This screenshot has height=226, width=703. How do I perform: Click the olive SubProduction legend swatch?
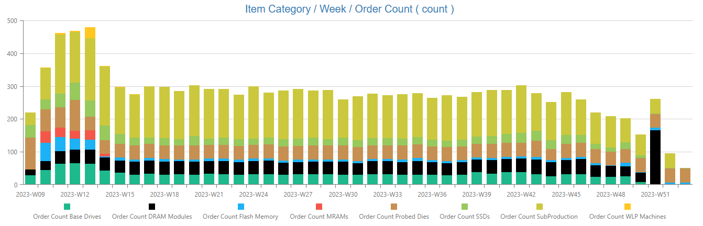tap(539, 207)
